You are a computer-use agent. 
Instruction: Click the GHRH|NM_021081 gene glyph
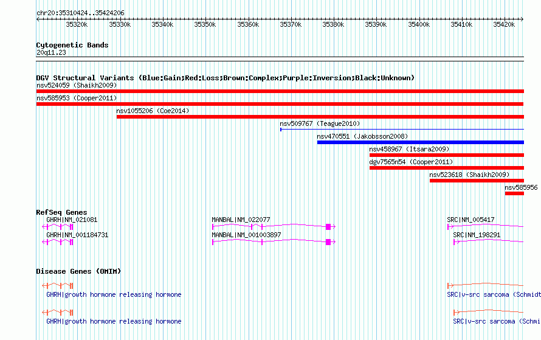pos(58,227)
